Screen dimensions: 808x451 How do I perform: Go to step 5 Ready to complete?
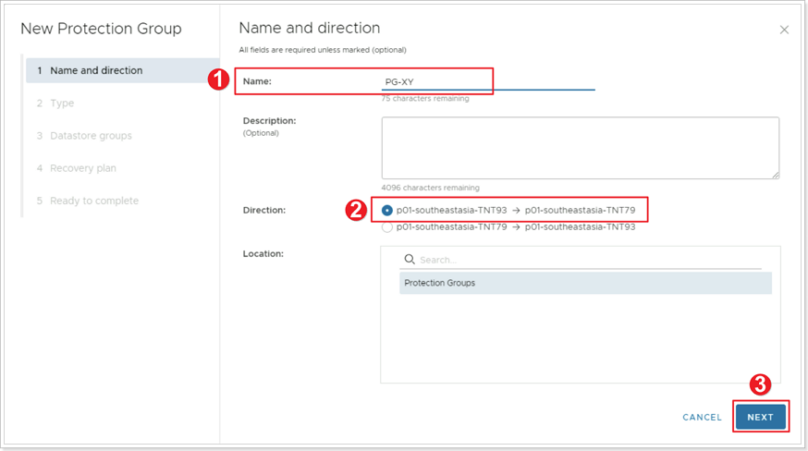point(88,201)
